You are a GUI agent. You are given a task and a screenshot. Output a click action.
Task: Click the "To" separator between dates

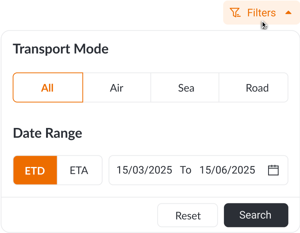pos(186,170)
